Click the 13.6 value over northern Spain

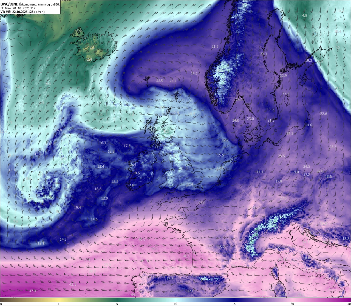pyautogui.click(x=170, y=279)
